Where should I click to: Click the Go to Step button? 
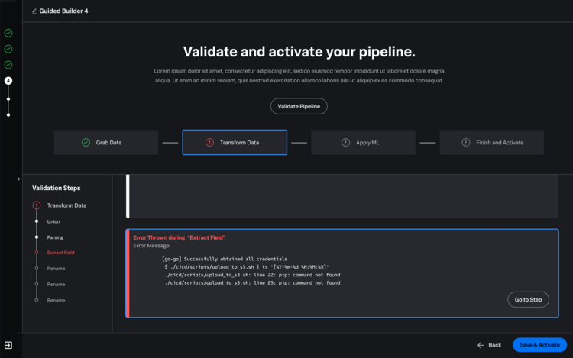pos(528,300)
